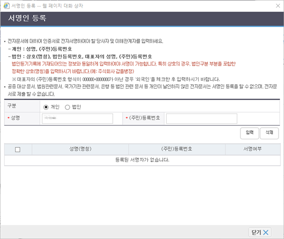Click the '등록된 서명자가 없습니다.' row text

tap(142, 160)
